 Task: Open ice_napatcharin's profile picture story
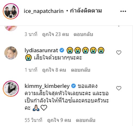click(x=11, y=11)
